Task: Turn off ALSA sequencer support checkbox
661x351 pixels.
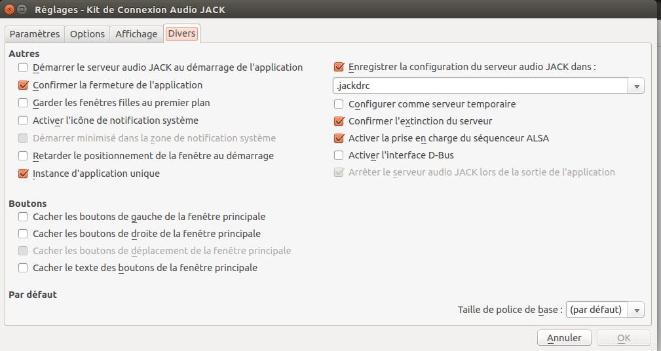Action: coord(339,138)
